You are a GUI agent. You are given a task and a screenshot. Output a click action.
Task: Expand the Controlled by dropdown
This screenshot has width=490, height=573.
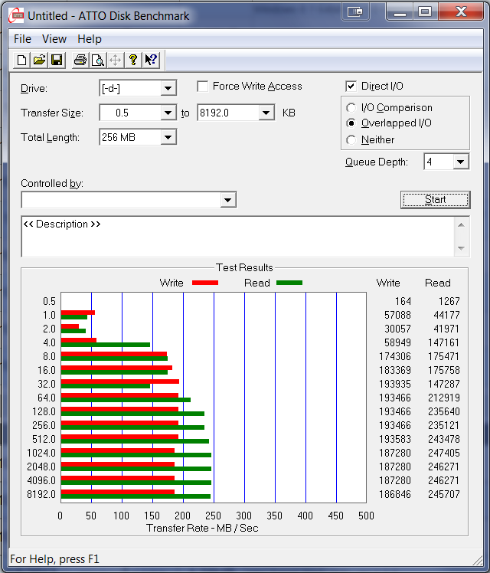(x=227, y=200)
